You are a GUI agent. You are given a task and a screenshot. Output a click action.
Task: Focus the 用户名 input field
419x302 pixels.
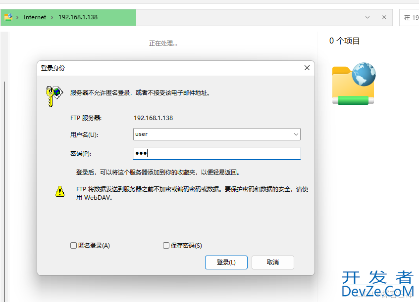(217, 134)
